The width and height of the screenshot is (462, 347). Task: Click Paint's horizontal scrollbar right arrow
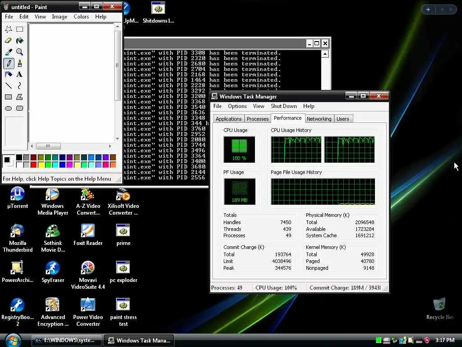click(110, 146)
